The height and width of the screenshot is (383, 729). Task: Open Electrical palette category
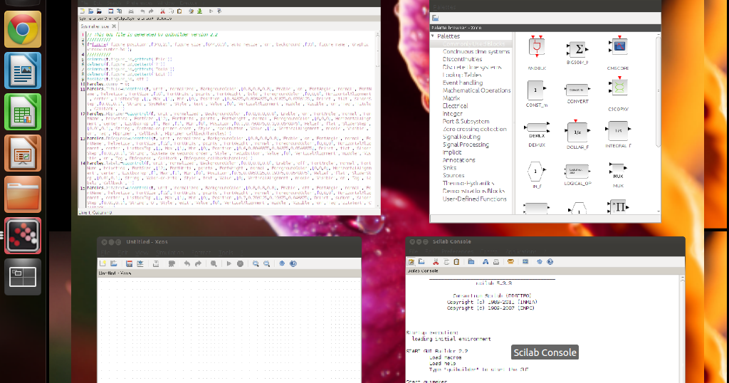point(455,105)
